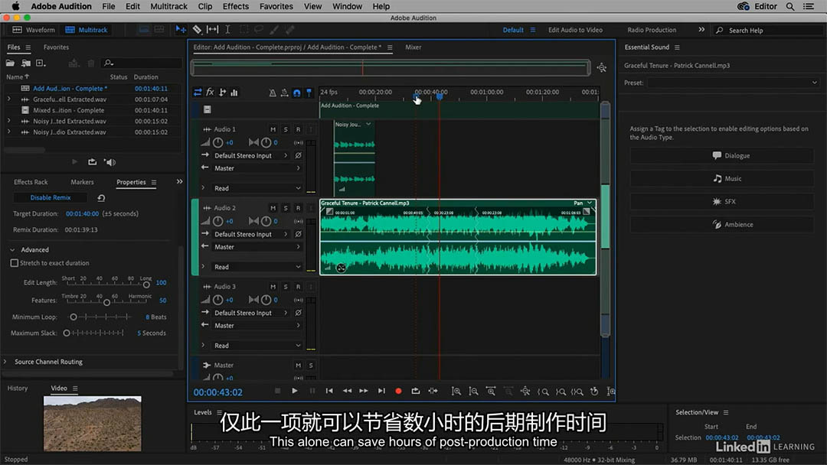The height and width of the screenshot is (465, 827).
Task: Show the EQ track view
Action: click(234, 93)
